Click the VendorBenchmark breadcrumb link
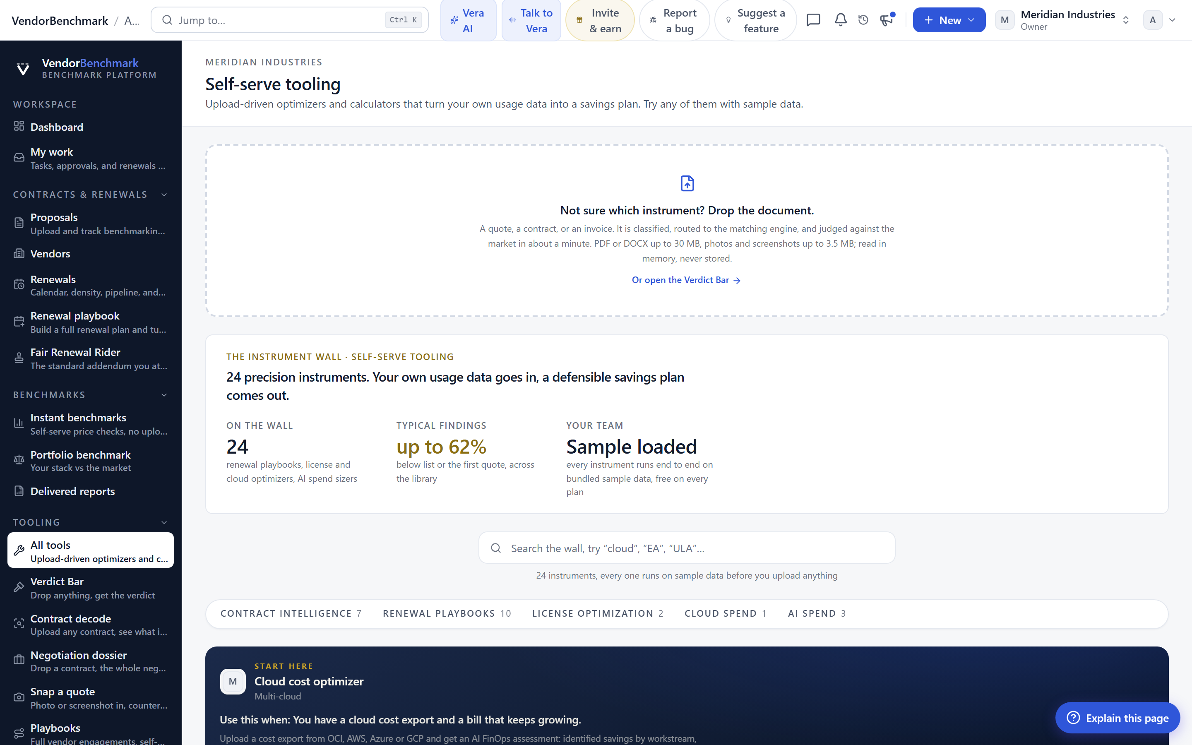This screenshot has height=745, width=1192. (x=60, y=20)
